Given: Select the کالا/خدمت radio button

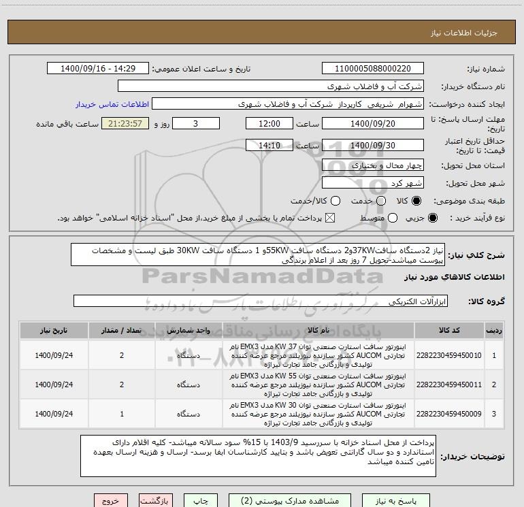Looking at the screenshot, I should pyautogui.click(x=335, y=201).
